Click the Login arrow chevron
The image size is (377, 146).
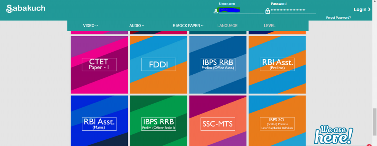tap(369, 10)
